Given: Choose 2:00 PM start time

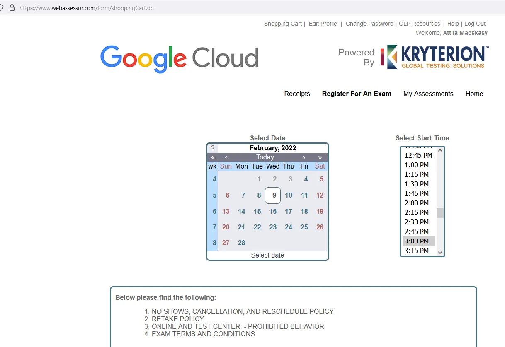Looking at the screenshot, I should 419,203.
